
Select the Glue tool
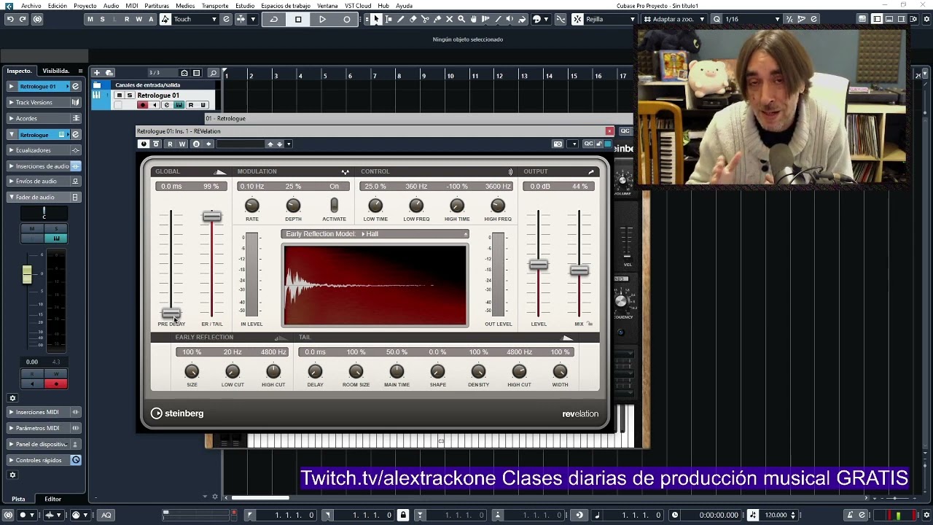[437, 19]
